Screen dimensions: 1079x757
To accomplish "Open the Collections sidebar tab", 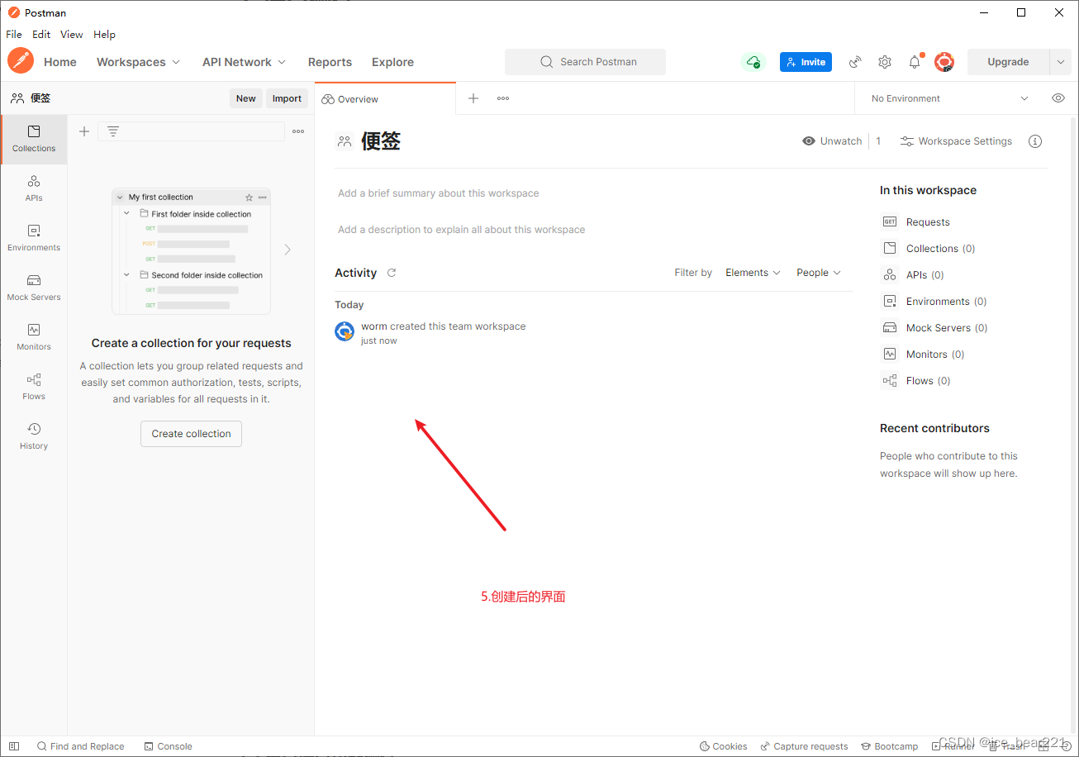I will tap(34, 139).
